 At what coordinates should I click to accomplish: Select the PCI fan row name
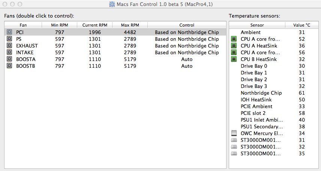point(20,32)
